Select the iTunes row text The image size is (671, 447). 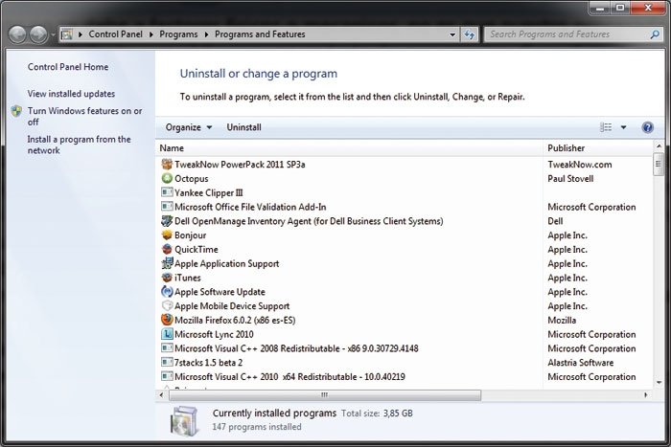(188, 278)
